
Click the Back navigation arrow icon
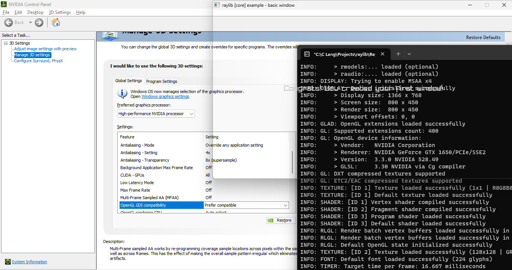(x=8, y=22)
